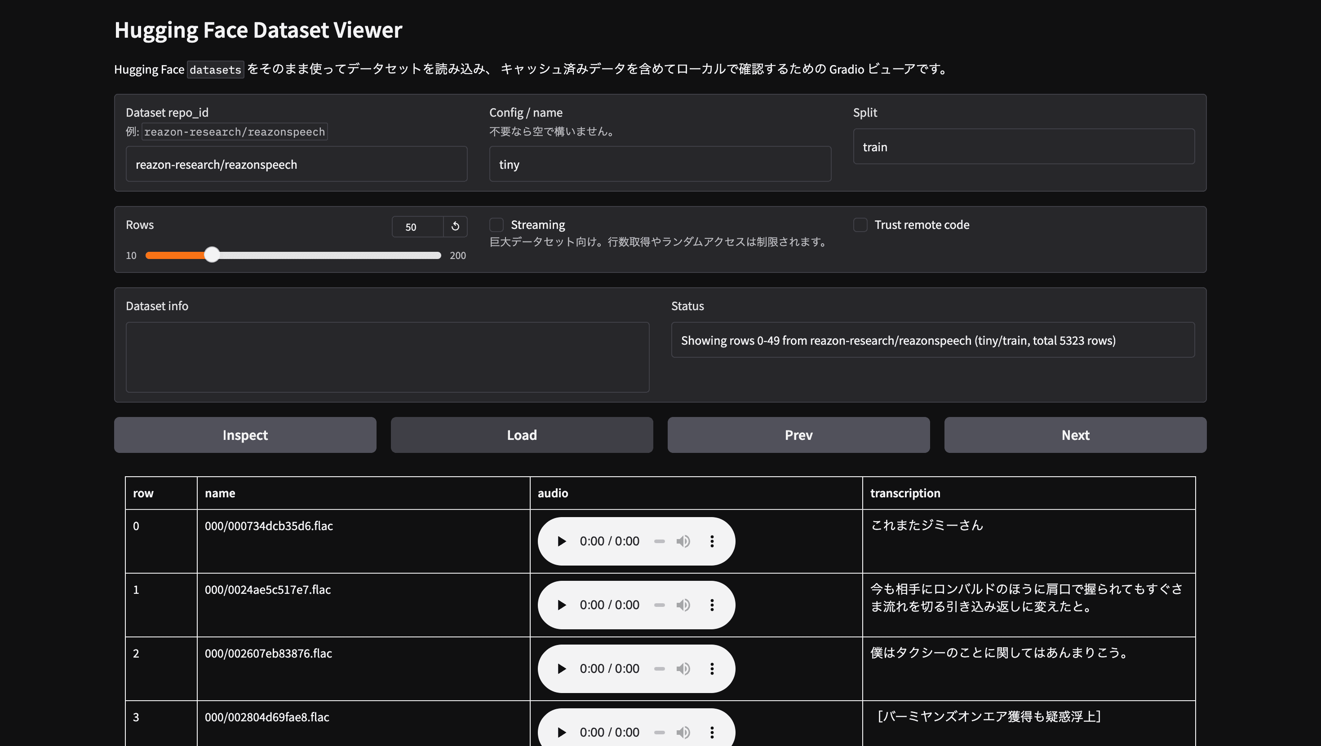
Task: Focus the Dataset repo_id input field
Action: click(297, 164)
